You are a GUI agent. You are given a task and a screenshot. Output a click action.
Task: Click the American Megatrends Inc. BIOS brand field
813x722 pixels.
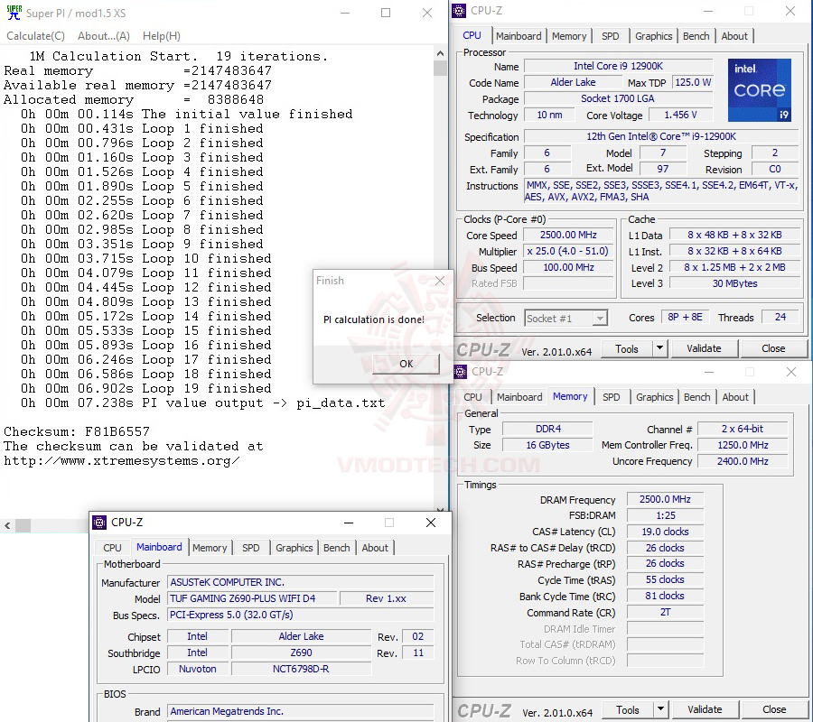point(301,712)
